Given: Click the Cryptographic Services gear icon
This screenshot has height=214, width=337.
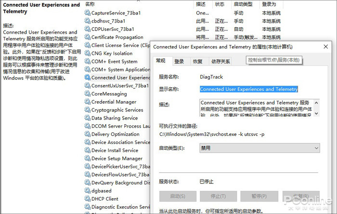Looking at the screenshot, I should [x=88, y=110].
